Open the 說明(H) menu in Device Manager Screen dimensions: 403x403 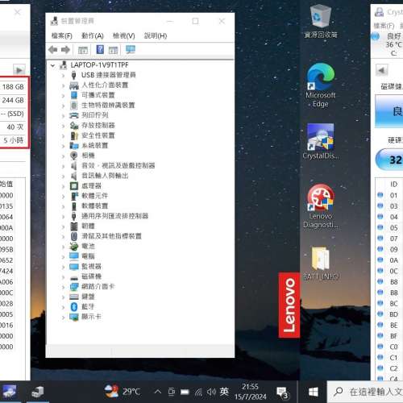pyautogui.click(x=156, y=35)
